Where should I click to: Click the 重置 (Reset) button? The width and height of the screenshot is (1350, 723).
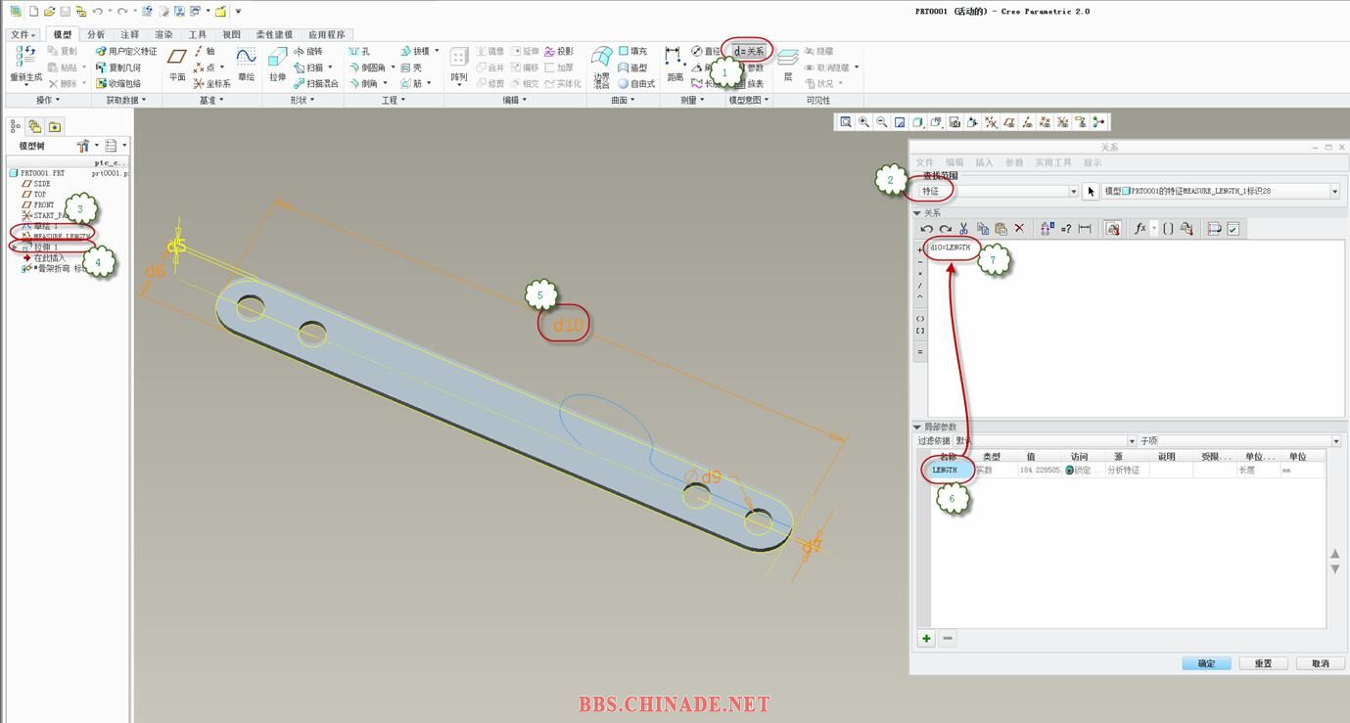(x=1263, y=663)
